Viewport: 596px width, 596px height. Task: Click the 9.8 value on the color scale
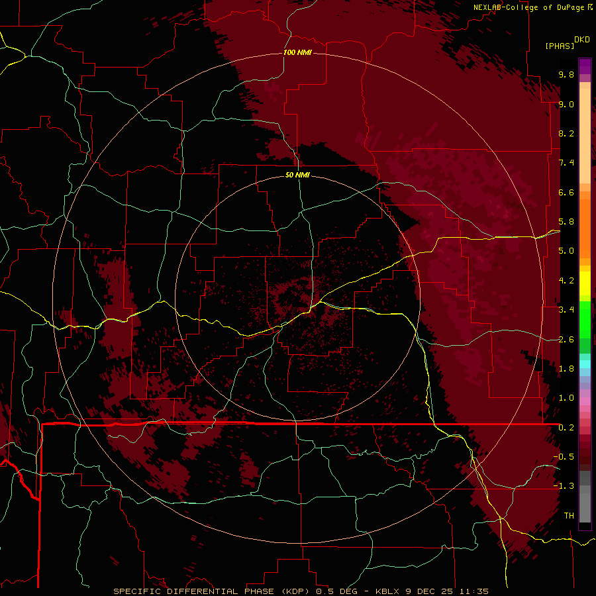(x=566, y=74)
